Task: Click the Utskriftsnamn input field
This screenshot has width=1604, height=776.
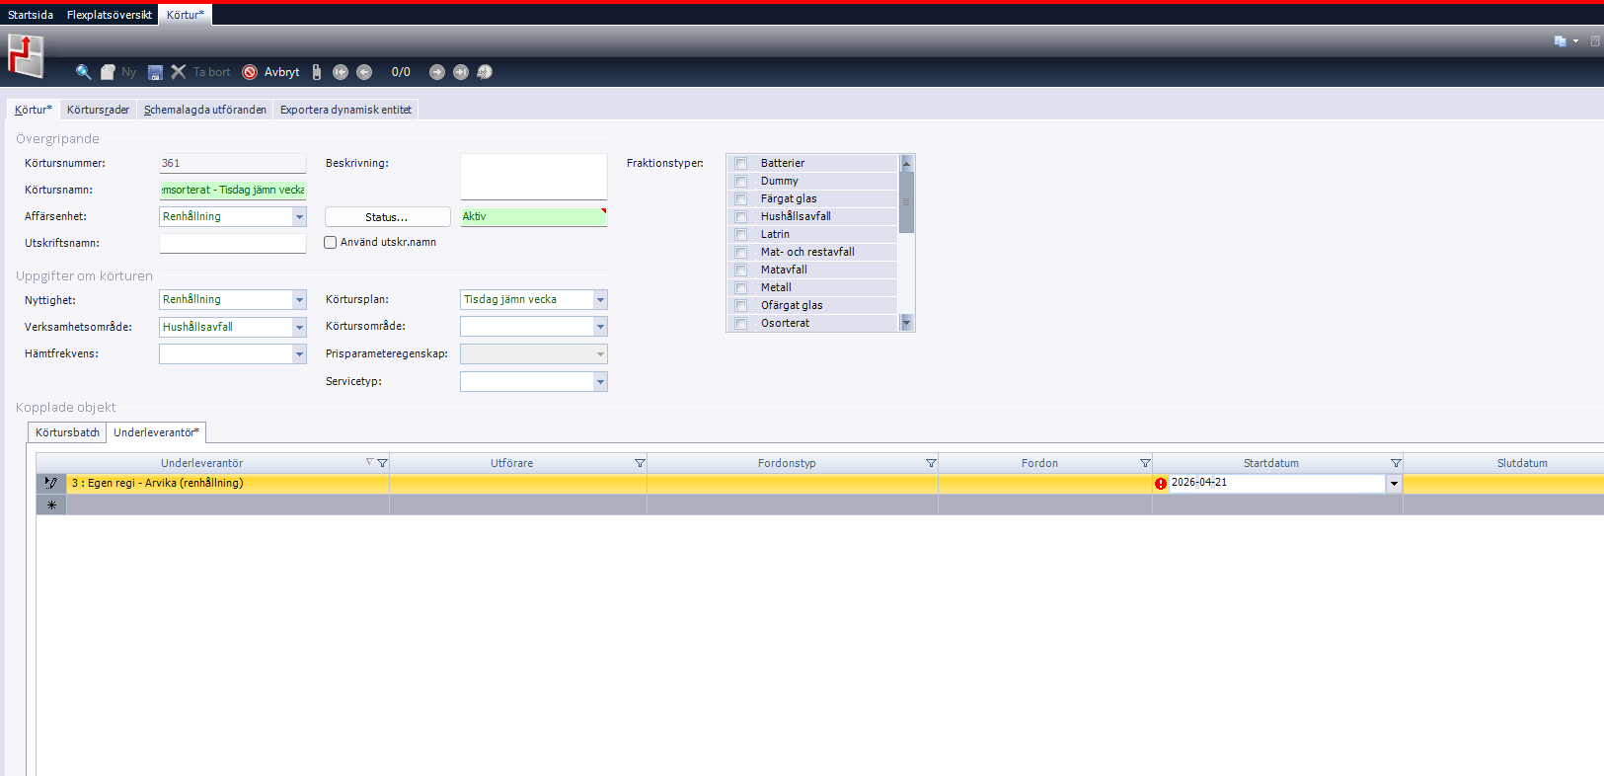Action: [233, 243]
